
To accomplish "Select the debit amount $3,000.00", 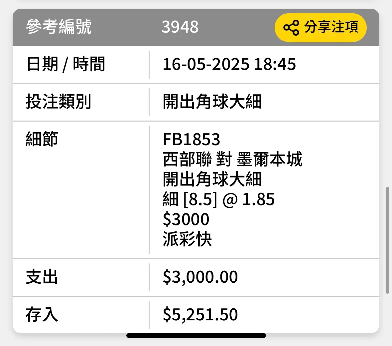I will tap(200, 277).
